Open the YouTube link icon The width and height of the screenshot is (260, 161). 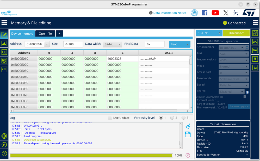pos(215,13)
